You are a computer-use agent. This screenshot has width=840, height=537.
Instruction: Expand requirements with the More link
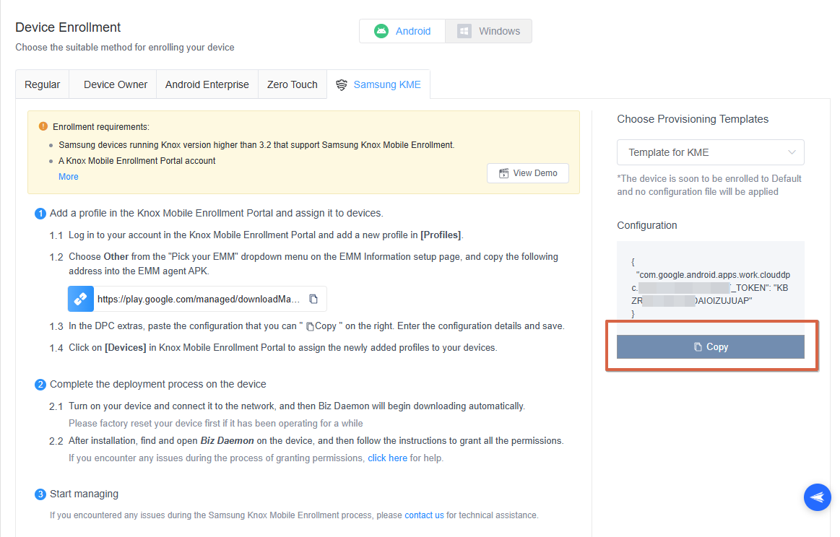tap(69, 177)
